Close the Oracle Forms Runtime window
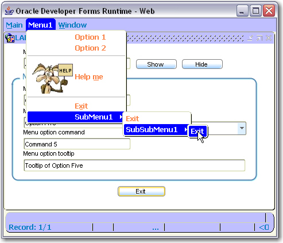Image resolution: width=283 pixels, height=243 pixels. point(269,11)
